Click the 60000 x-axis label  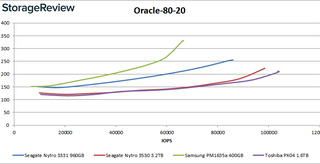167,133
